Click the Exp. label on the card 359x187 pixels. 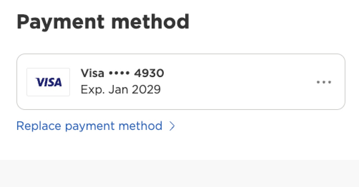92,89
